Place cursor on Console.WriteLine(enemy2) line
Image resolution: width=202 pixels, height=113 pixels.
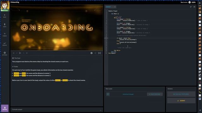(x=128, y=42)
